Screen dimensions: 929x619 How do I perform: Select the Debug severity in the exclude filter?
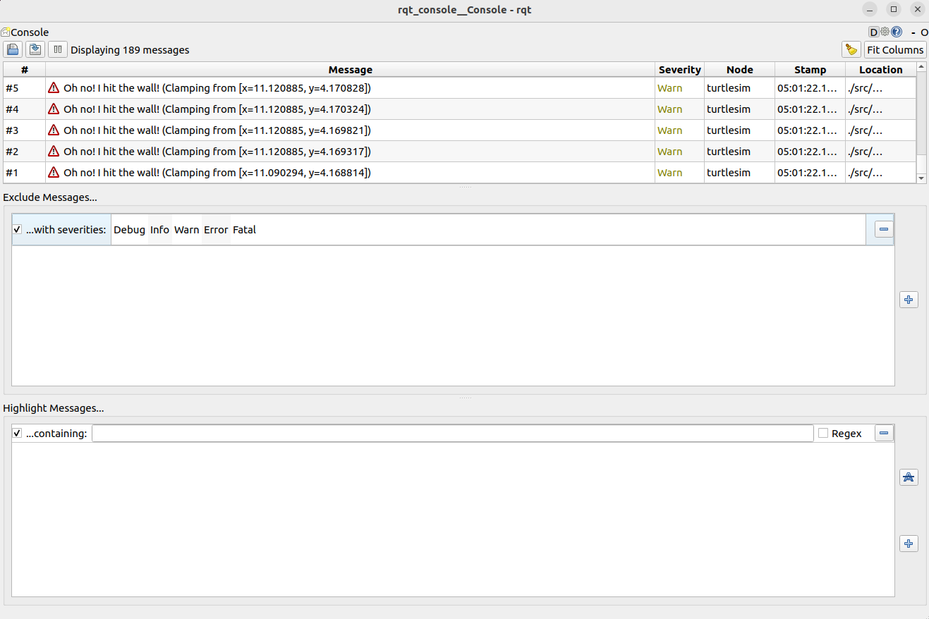[x=129, y=230]
